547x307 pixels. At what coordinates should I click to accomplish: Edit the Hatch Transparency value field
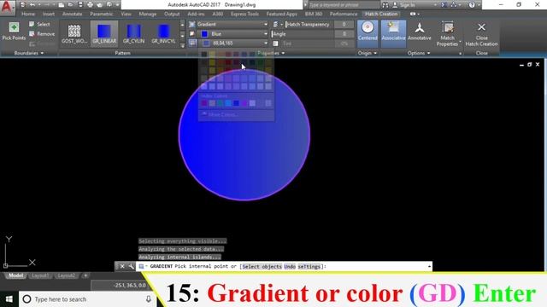pyautogui.click(x=344, y=25)
